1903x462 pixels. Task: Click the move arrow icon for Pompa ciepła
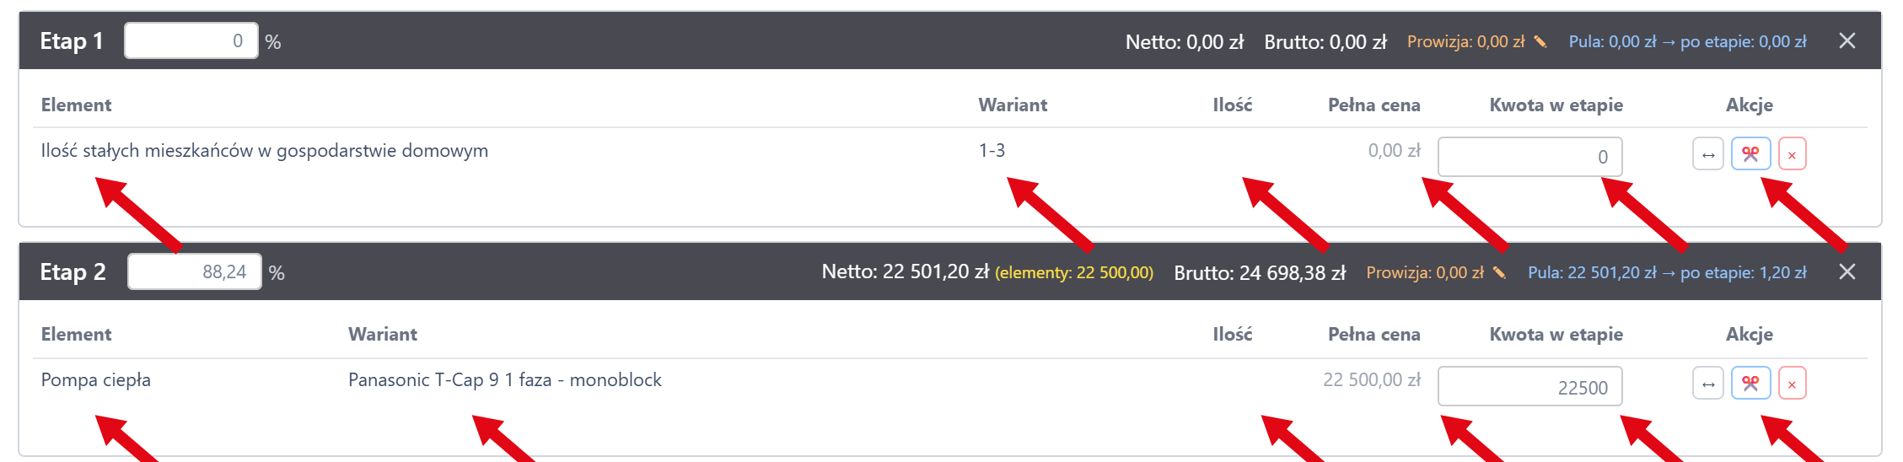[1707, 384]
